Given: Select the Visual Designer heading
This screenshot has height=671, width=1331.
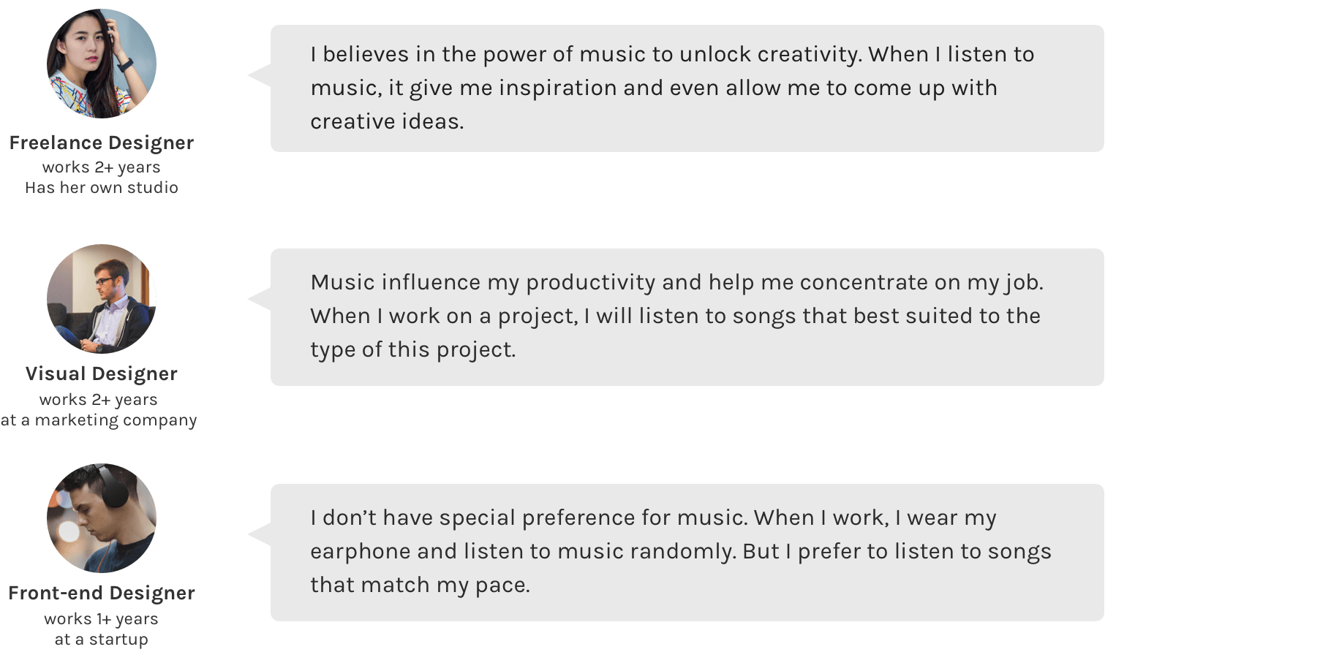Looking at the screenshot, I should (102, 374).
